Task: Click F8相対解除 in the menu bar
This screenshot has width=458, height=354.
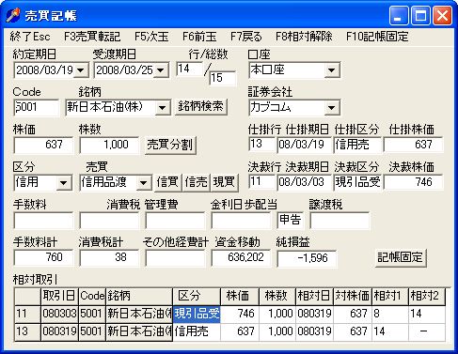Action: [304, 37]
